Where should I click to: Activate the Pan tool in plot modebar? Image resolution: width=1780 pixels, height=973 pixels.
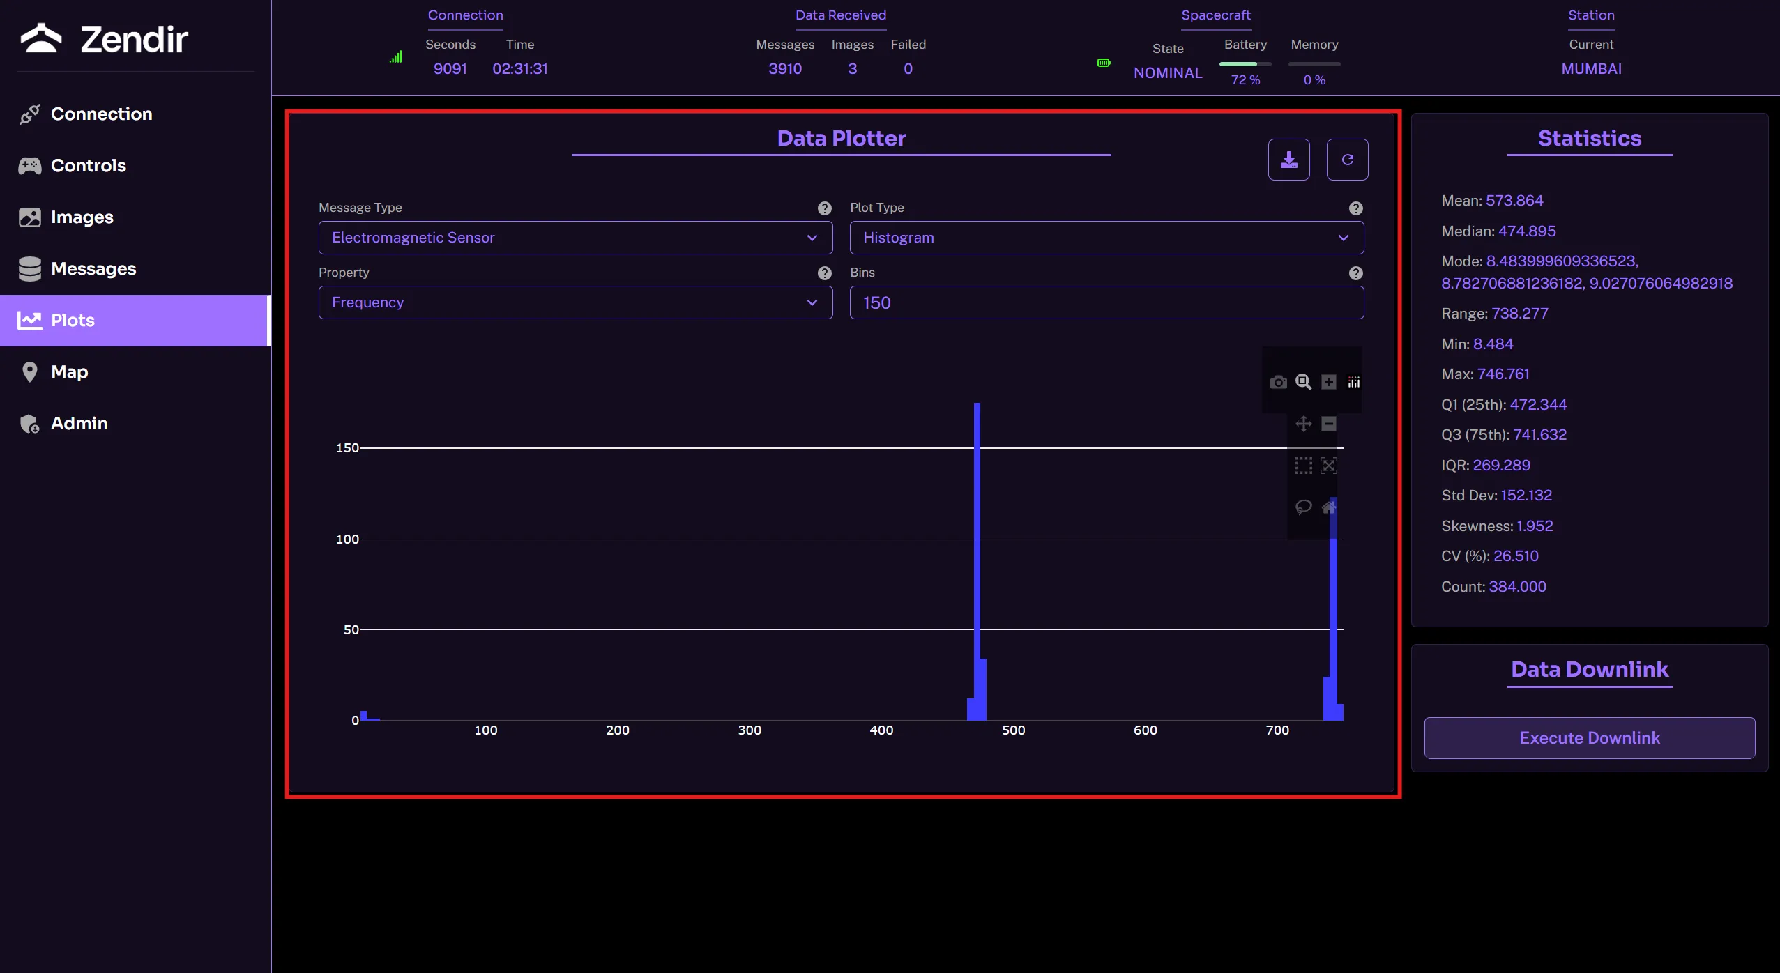[1303, 424]
